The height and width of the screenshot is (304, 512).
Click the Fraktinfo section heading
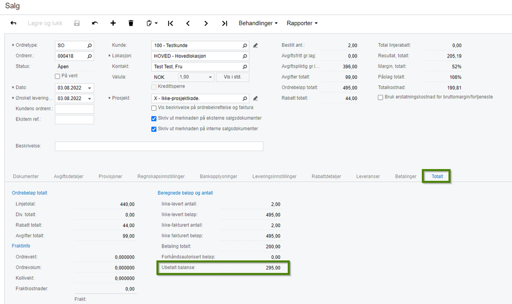pyautogui.click(x=21, y=246)
